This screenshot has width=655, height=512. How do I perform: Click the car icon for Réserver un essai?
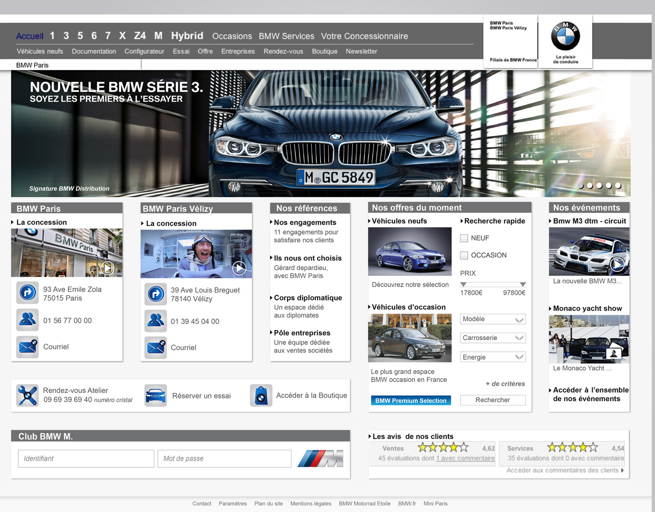click(156, 395)
